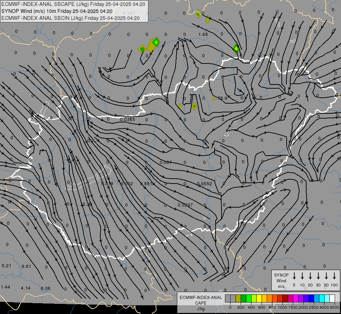Click the 0.0552 value on the map
Viewport: 341px width, 314px height.
coord(204,184)
